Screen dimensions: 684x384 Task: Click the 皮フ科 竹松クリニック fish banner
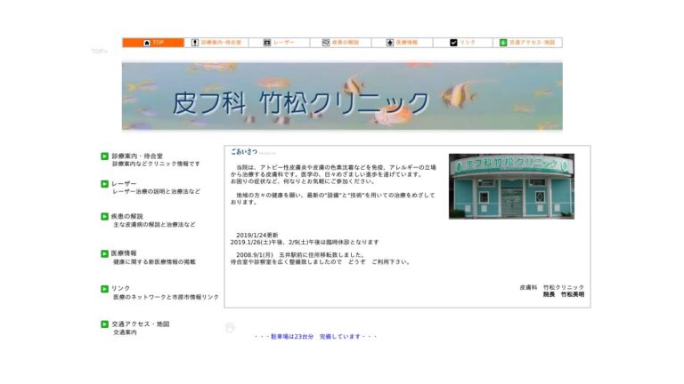[342, 96]
